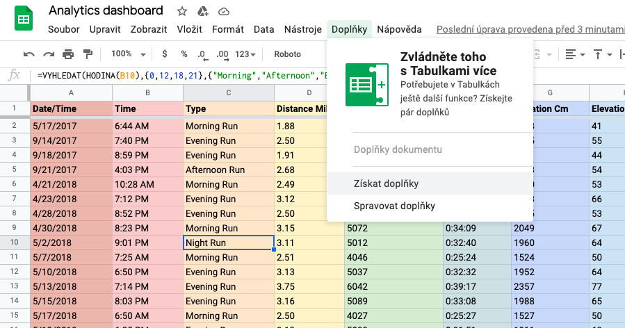This screenshot has height=328, width=625.
Task: Print the spreadsheet with printer icon
Action: pyautogui.click(x=68, y=54)
